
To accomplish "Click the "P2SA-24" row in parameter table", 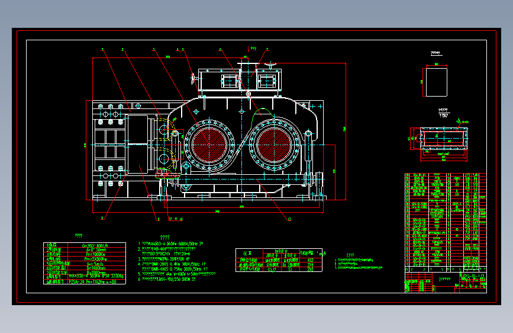I will click(85, 281).
